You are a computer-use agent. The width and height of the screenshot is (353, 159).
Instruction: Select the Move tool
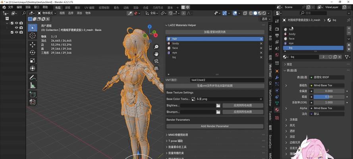pyautogui.click(x=33, y=45)
